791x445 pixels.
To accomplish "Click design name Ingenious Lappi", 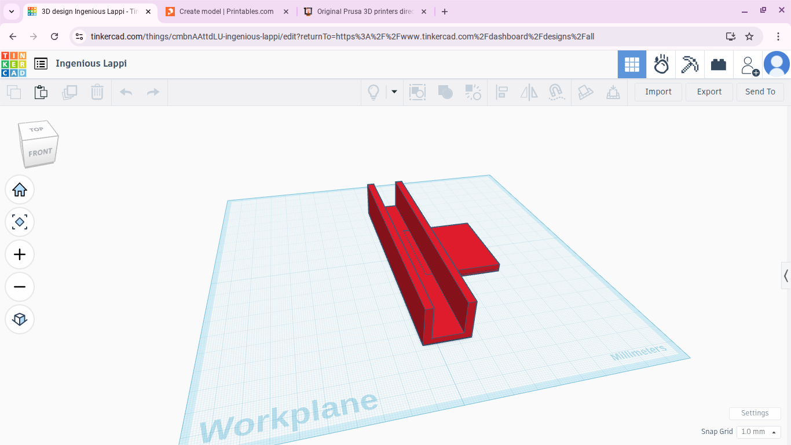I will pyautogui.click(x=91, y=64).
